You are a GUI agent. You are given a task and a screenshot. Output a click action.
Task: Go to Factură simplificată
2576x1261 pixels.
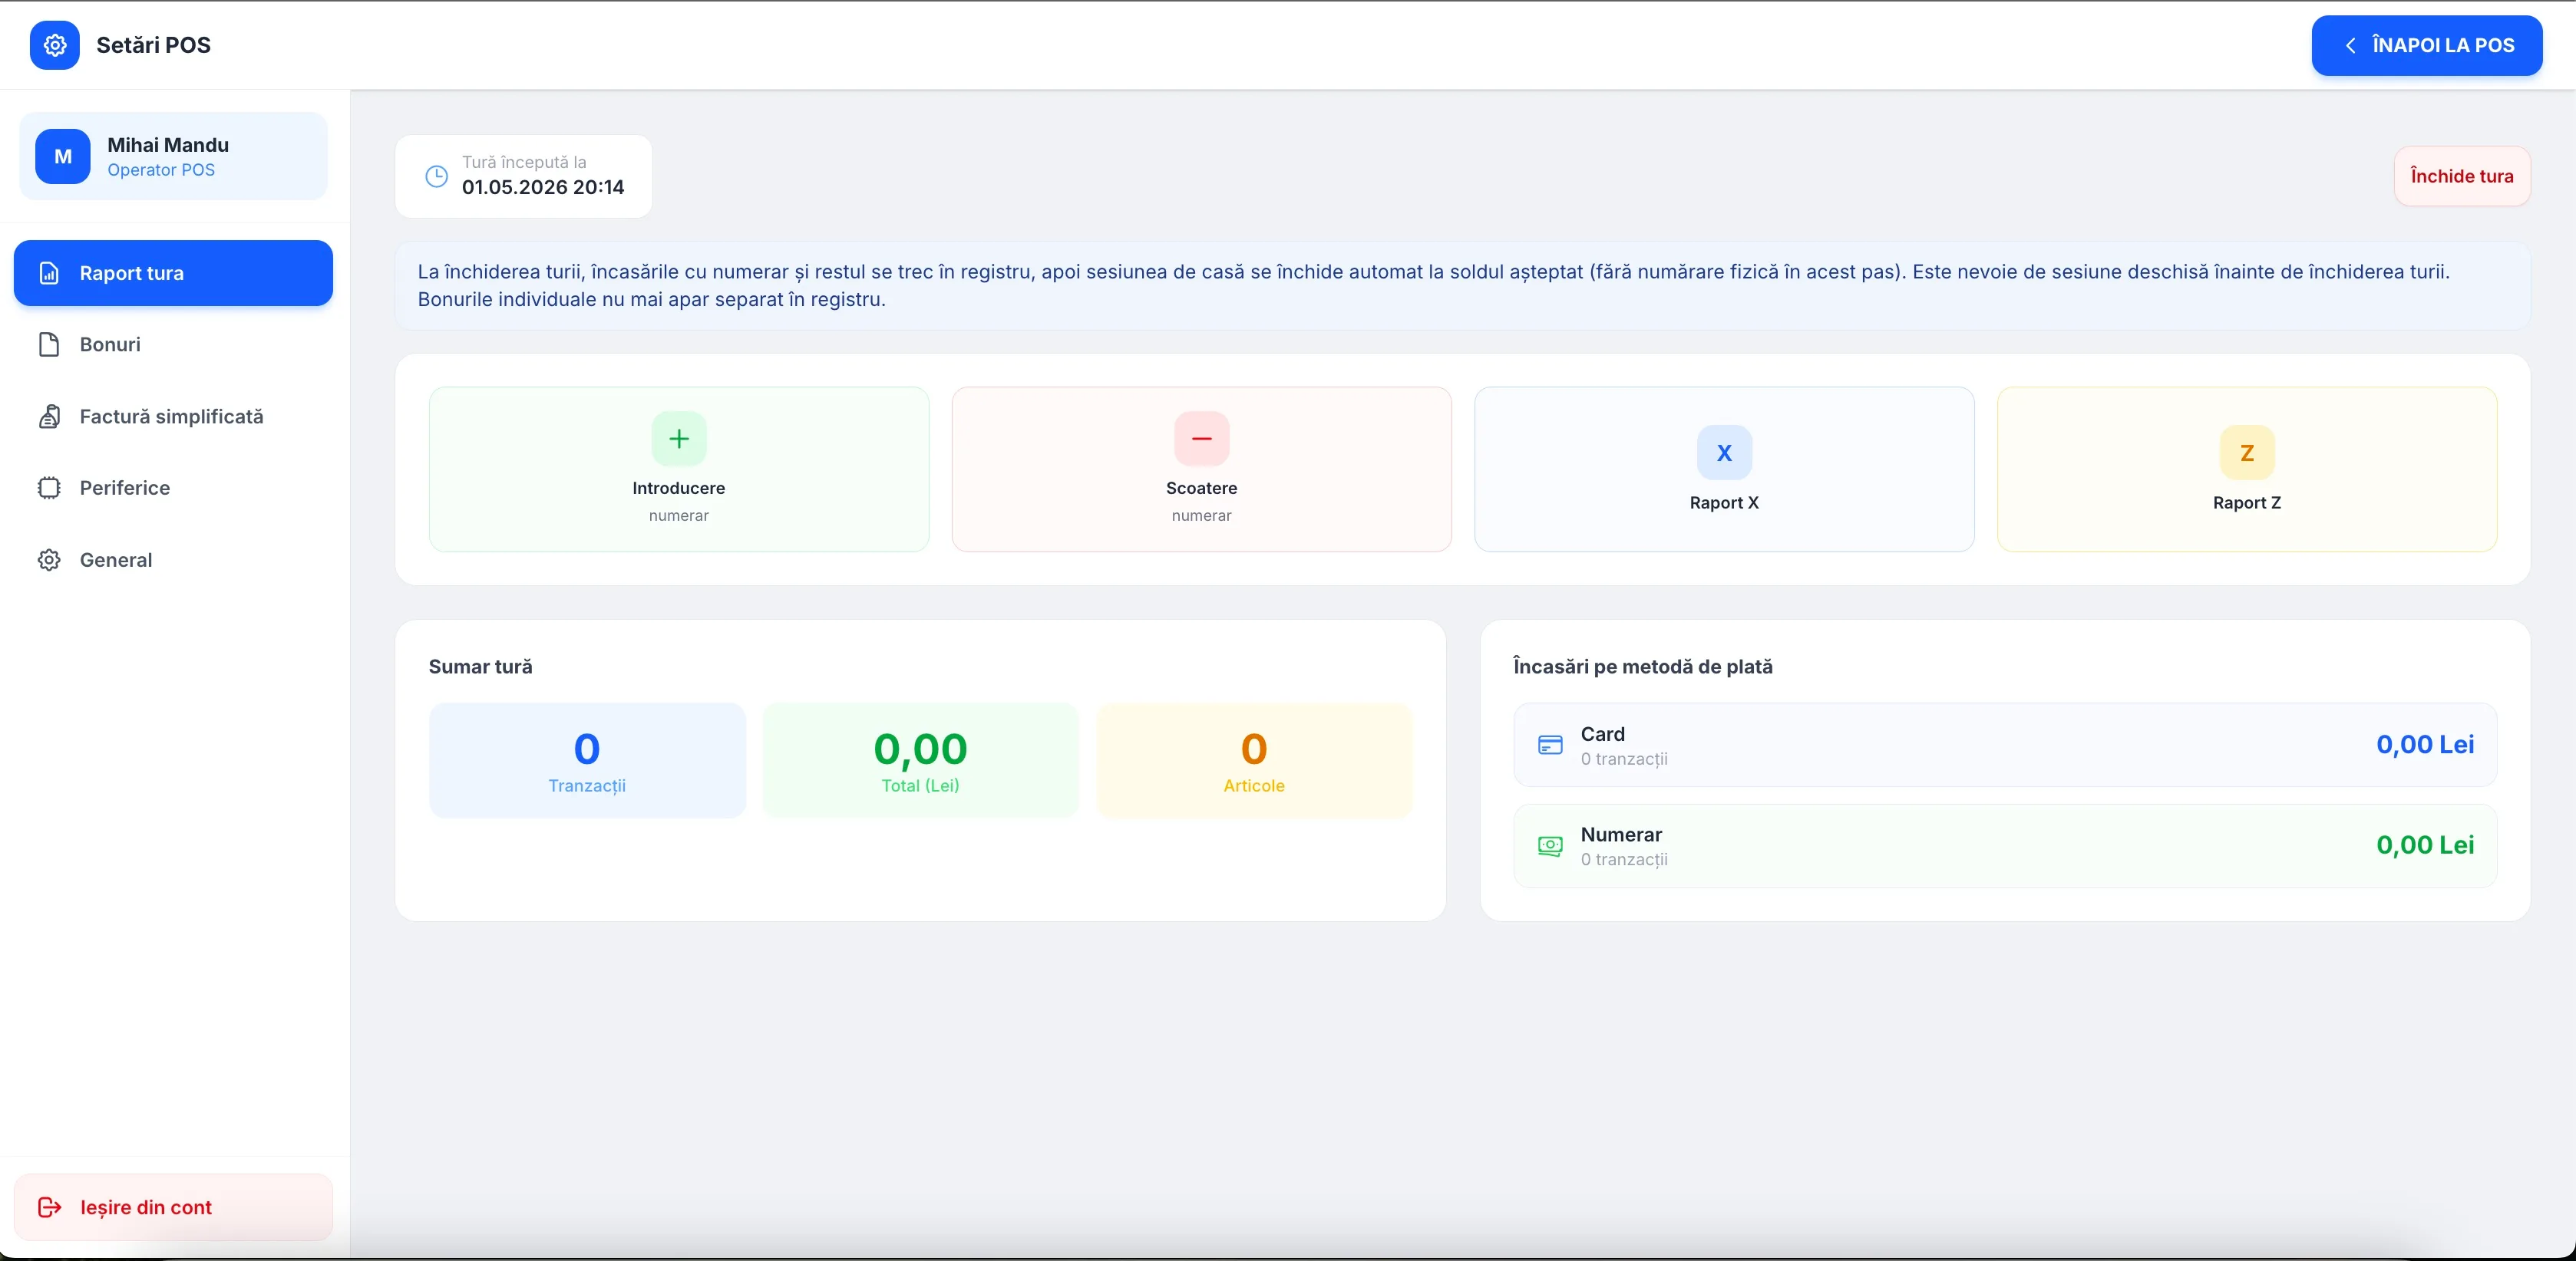pyautogui.click(x=173, y=416)
